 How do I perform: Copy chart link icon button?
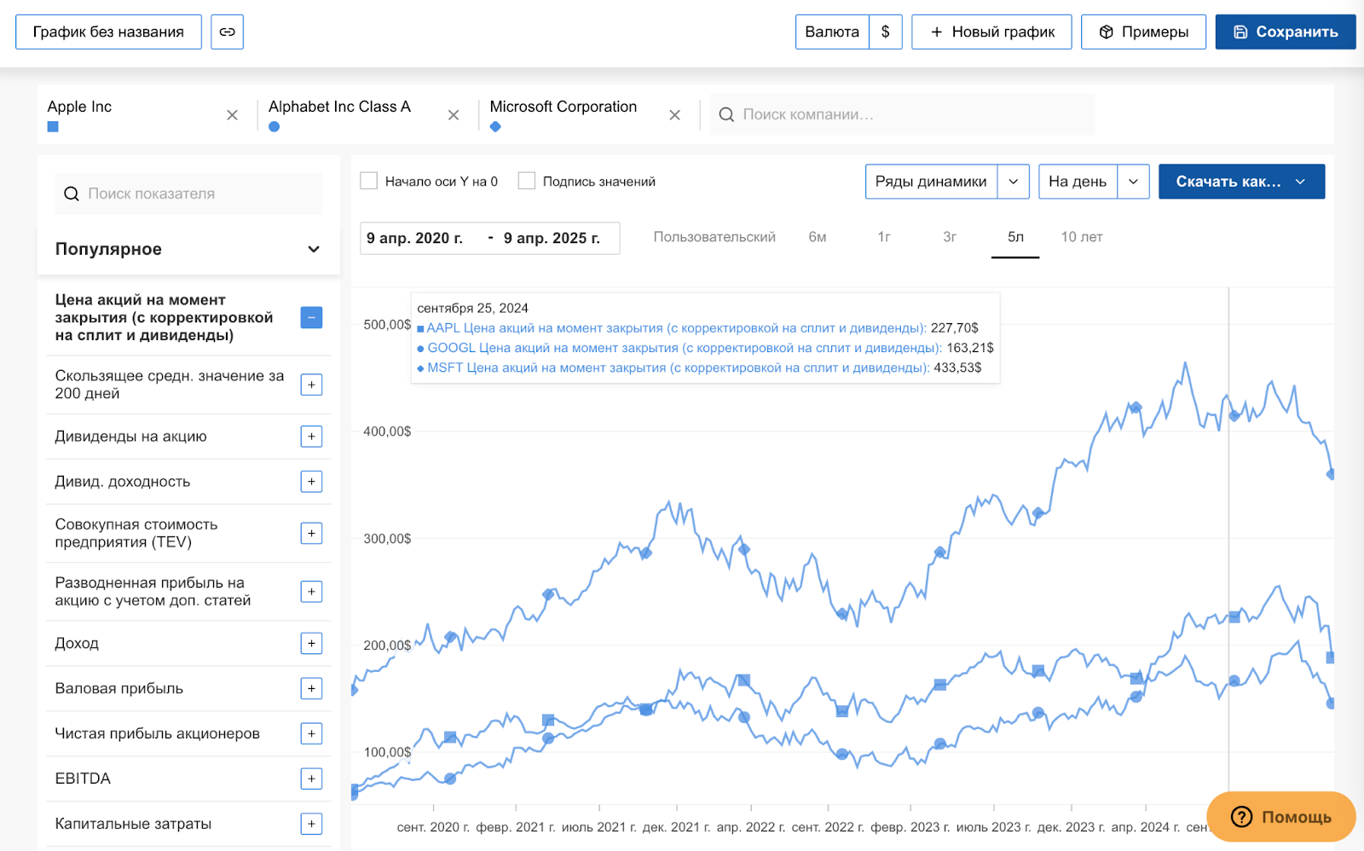(227, 32)
